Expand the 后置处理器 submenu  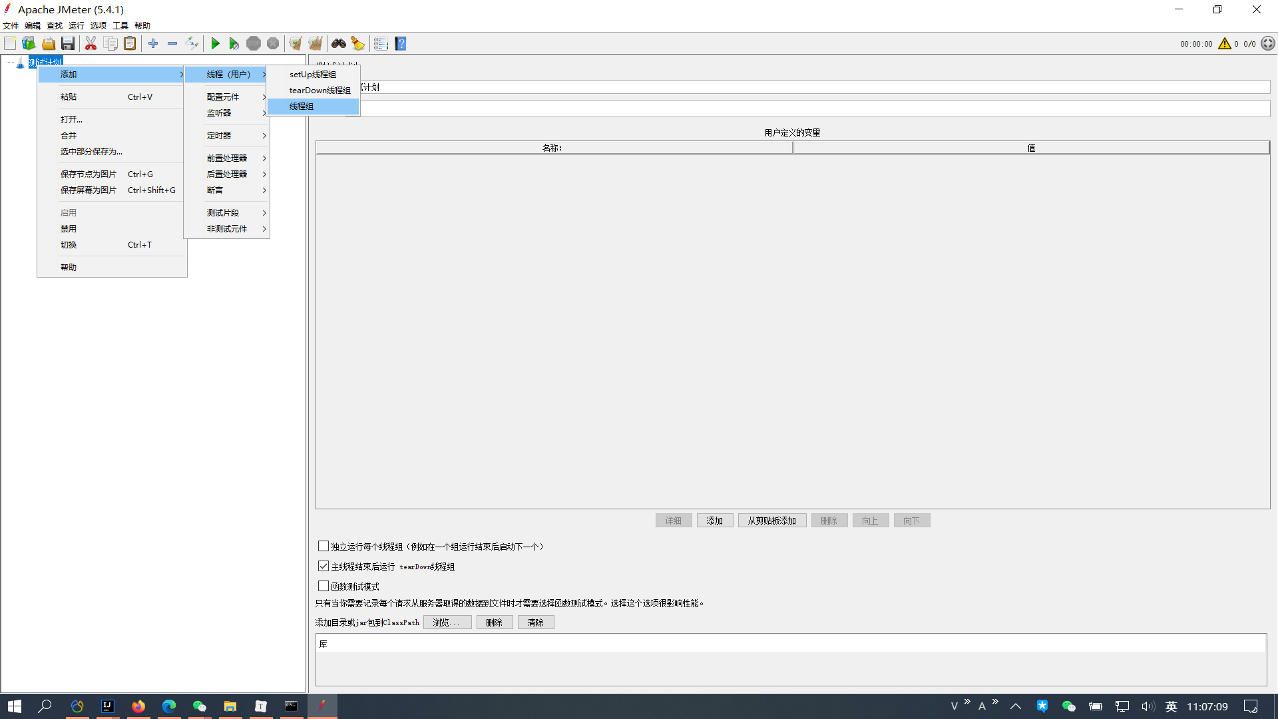pos(226,174)
